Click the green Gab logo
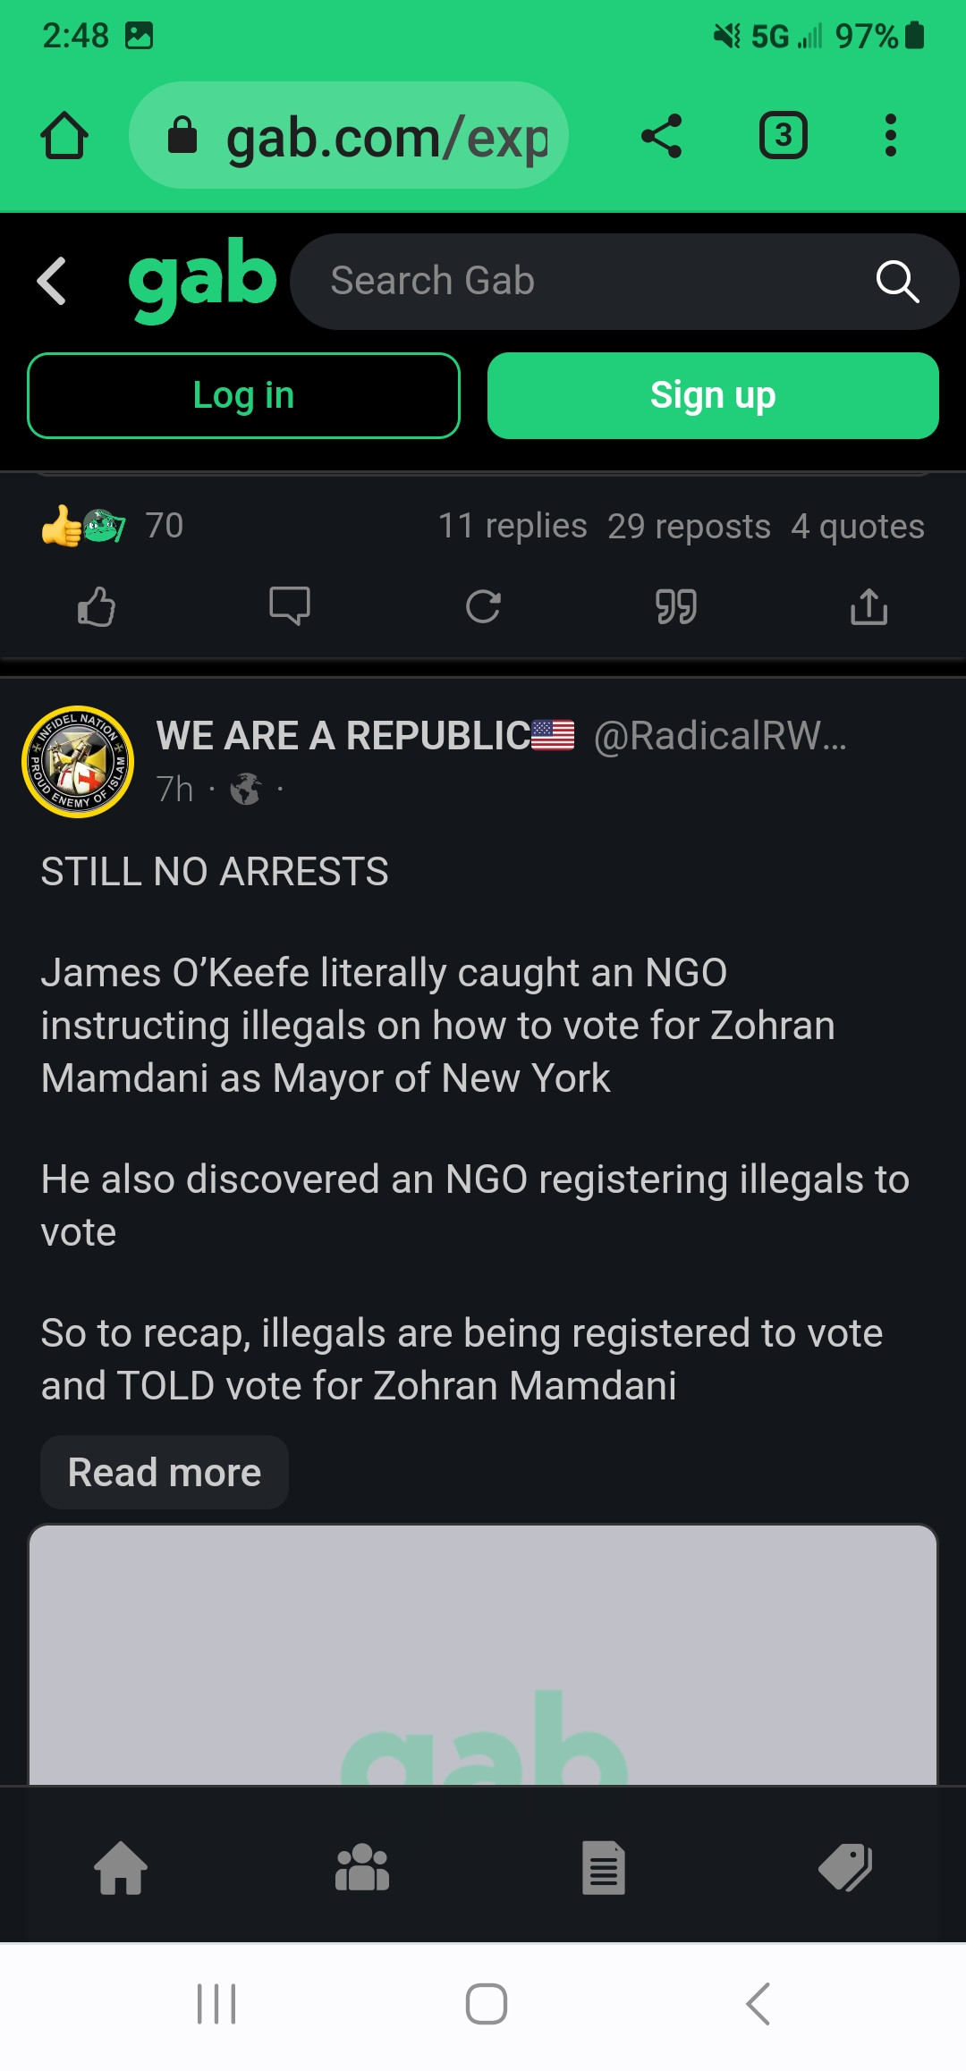This screenshot has width=966, height=2071. (x=202, y=279)
